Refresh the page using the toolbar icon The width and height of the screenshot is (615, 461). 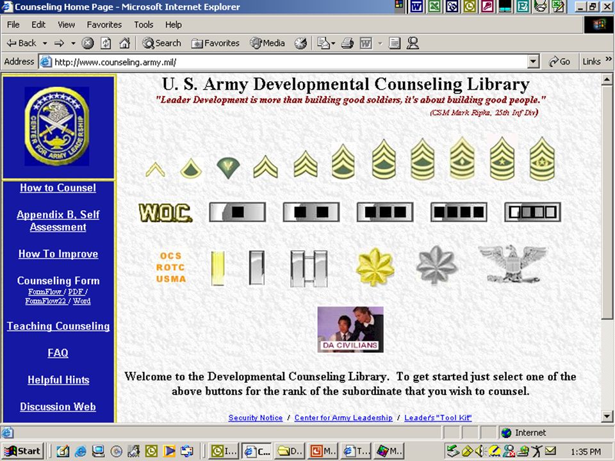pos(106,43)
